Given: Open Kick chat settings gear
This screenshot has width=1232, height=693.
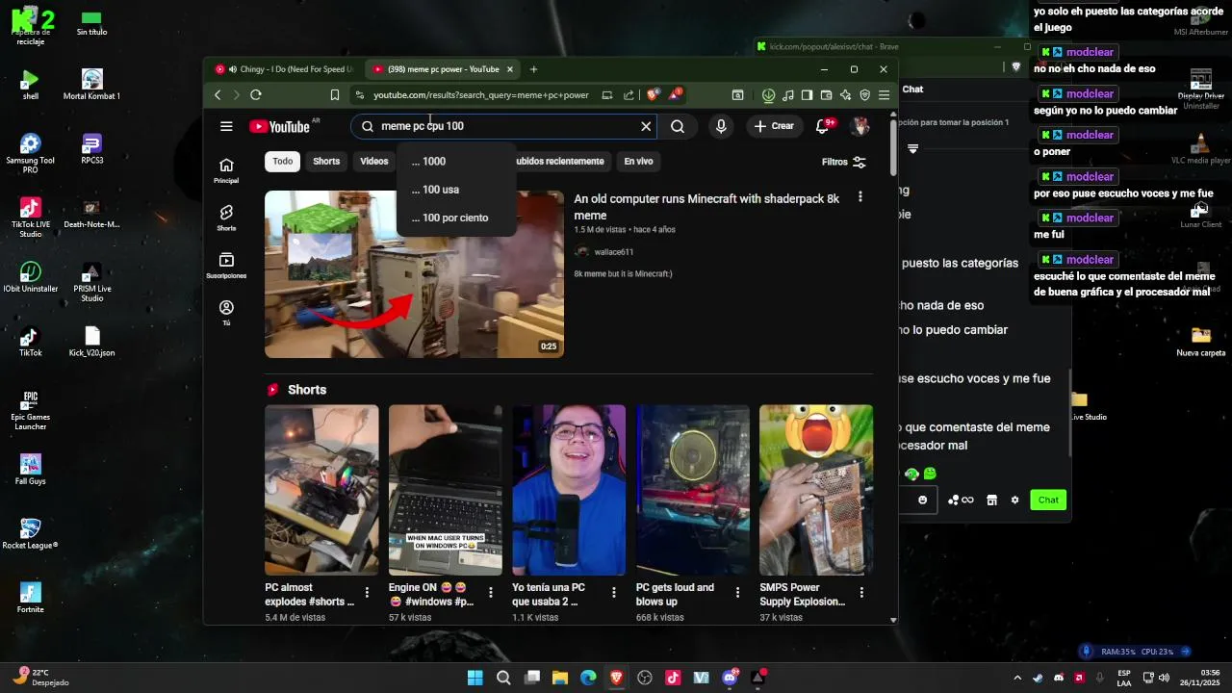Looking at the screenshot, I should click(1014, 500).
